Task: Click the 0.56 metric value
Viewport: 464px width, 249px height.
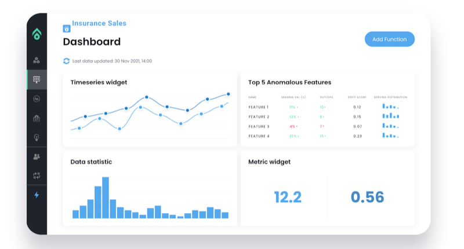Action: (x=367, y=197)
